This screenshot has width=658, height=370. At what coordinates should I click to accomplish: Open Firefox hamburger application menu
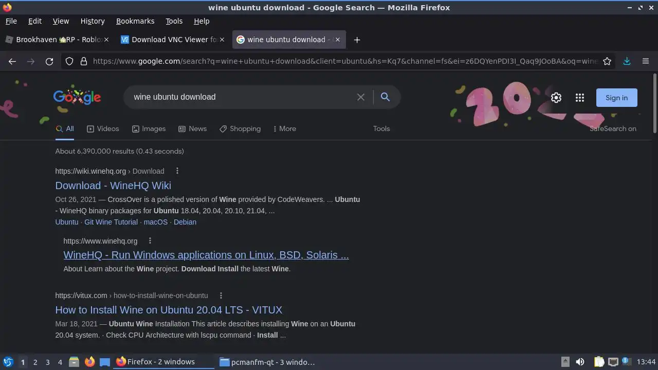point(646,61)
